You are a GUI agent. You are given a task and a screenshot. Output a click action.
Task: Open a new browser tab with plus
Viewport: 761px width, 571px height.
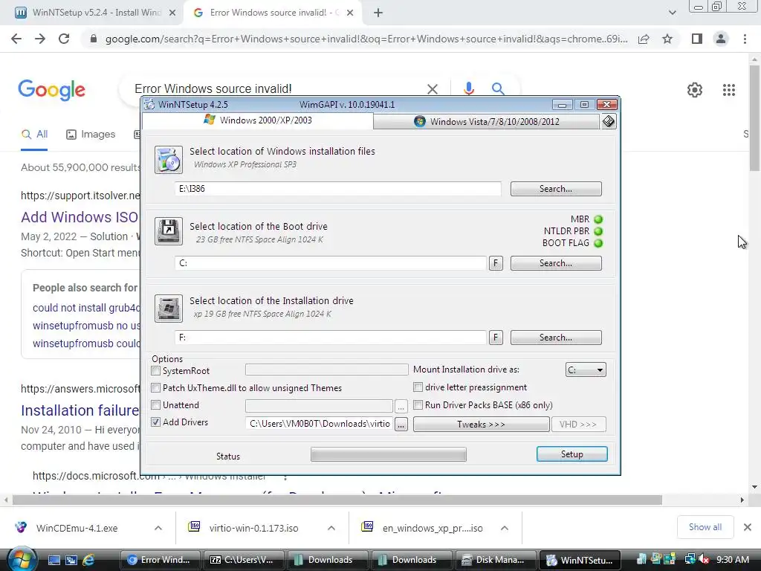pos(378,13)
